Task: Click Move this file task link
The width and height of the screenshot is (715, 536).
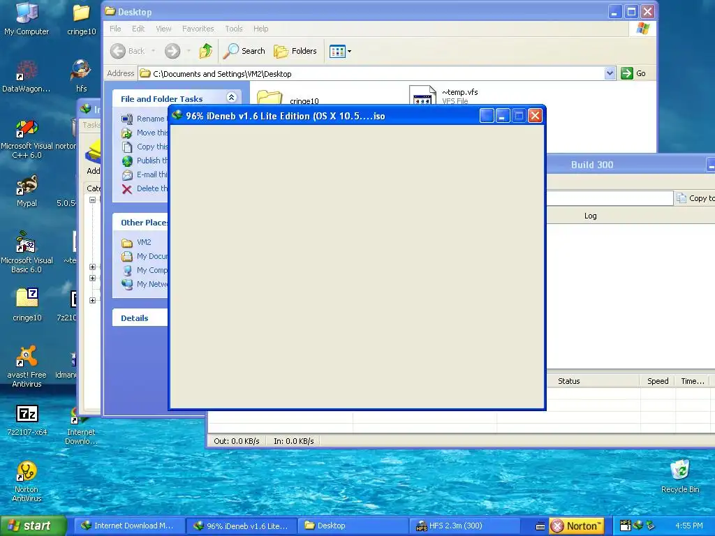Action: click(145, 133)
